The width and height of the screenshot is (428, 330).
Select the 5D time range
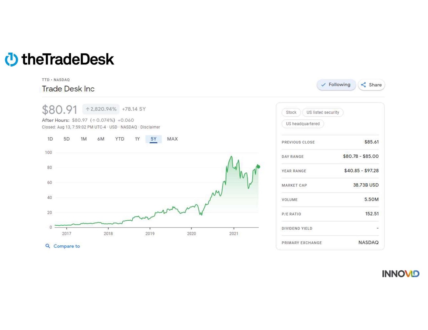[67, 139]
